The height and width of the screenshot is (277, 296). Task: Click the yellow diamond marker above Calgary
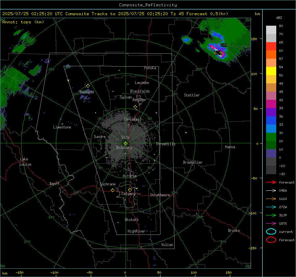[x=130, y=190]
